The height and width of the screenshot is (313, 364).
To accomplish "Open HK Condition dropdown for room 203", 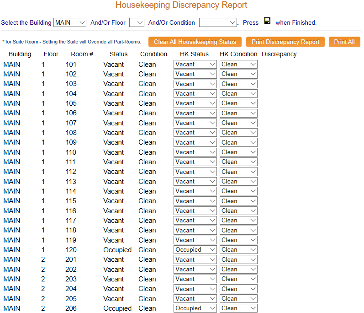I will [238, 279].
